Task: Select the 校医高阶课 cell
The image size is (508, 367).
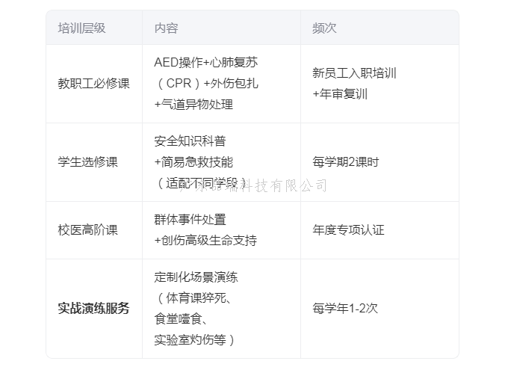Action: (87, 230)
